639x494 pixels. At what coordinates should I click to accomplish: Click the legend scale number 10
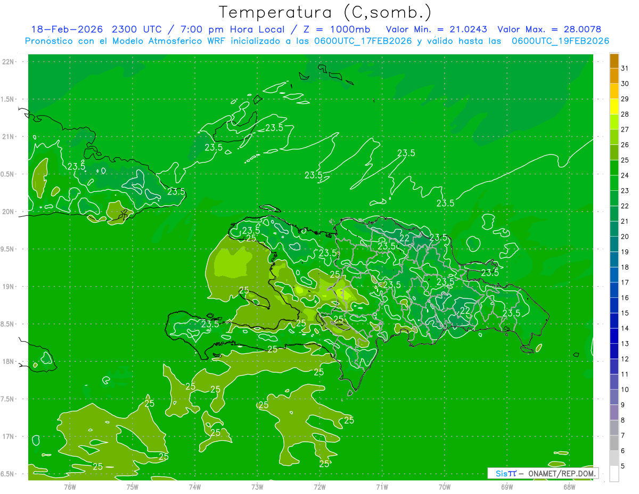coord(625,390)
